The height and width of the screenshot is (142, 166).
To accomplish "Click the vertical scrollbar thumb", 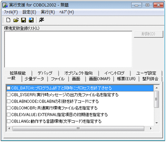I will click(x=157, y=99).
